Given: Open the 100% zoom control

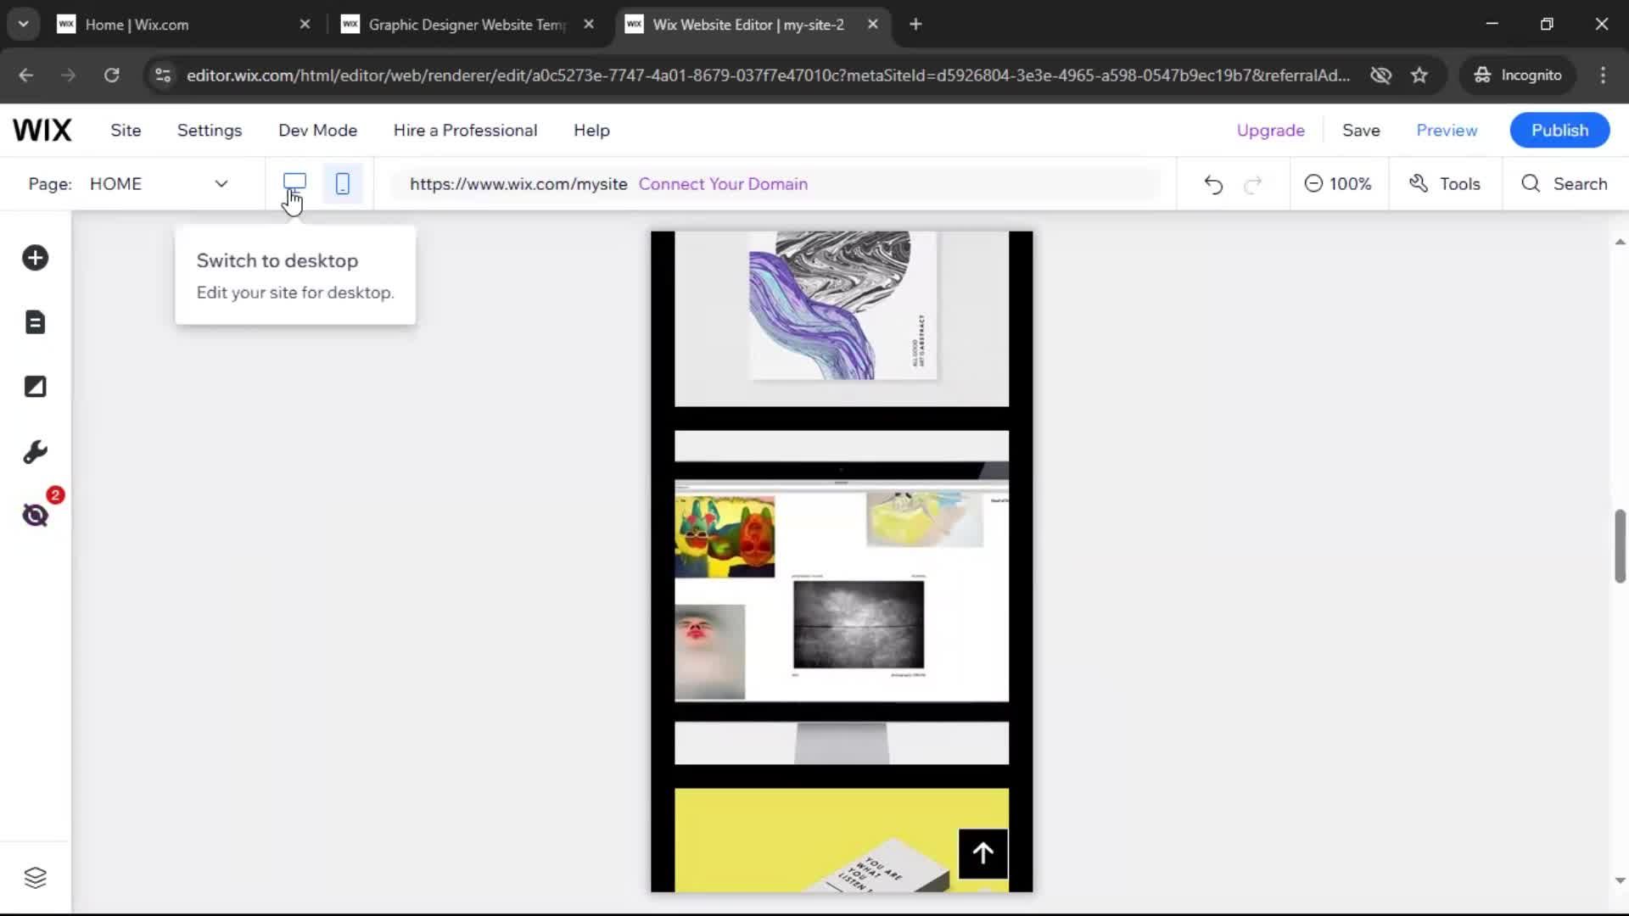Looking at the screenshot, I should [1338, 184].
